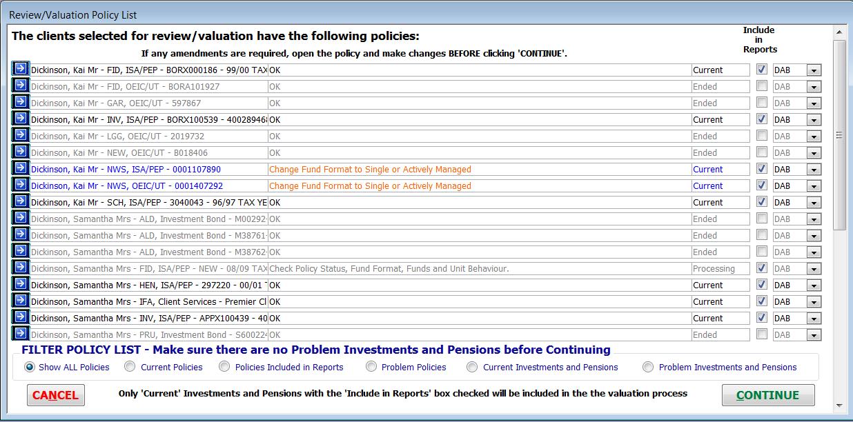Uncheck Include in Reports for NWS 0001107890
The image size is (853, 422).
point(761,168)
